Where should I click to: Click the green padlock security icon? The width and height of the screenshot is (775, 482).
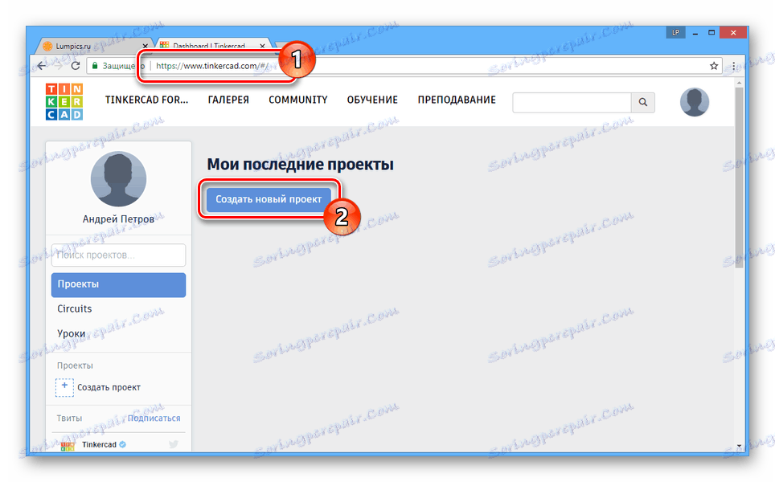[96, 66]
